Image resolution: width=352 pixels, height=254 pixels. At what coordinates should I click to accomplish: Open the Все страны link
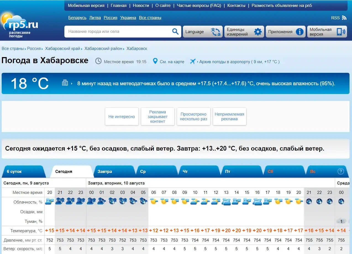click(150, 18)
